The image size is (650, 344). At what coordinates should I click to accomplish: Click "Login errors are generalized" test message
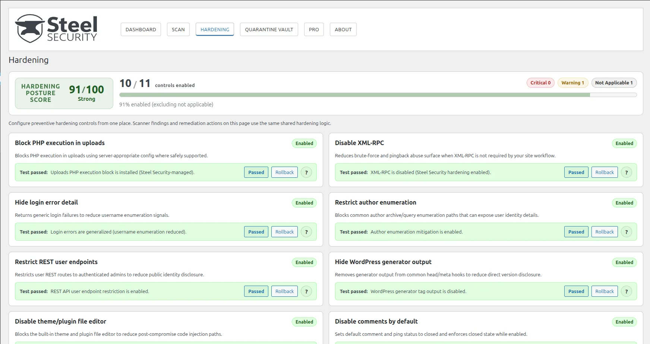pos(119,232)
